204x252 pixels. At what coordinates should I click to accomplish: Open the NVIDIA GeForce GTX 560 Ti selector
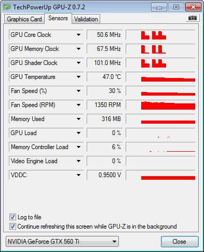click(x=62, y=242)
